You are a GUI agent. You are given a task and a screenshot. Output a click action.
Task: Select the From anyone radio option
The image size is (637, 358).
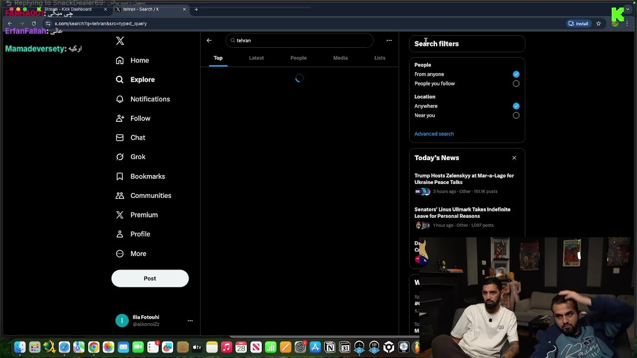tap(516, 74)
